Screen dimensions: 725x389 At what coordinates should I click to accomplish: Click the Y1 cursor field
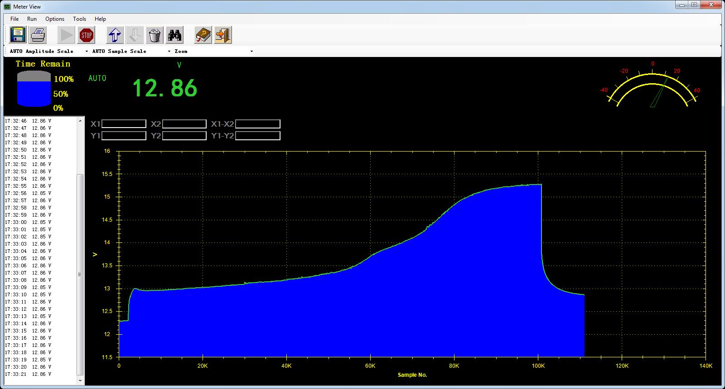tap(124, 136)
